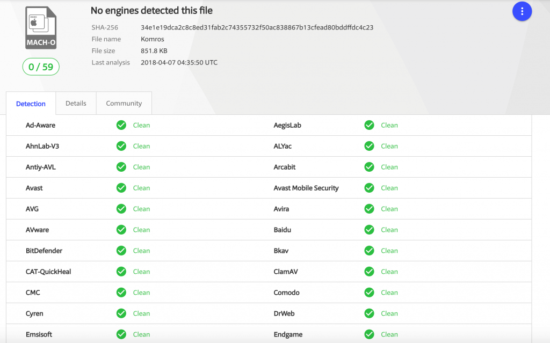This screenshot has height=343, width=550.
Task: Click the 'No engines detected this file' heading
Action: tap(151, 11)
